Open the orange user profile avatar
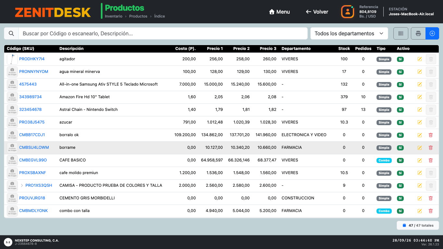This screenshot has height=249, width=443. click(x=348, y=12)
